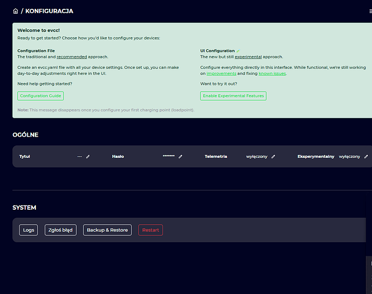Screen dimensions: 372x294
Task: Go to the home page icon
Action: 15,11
